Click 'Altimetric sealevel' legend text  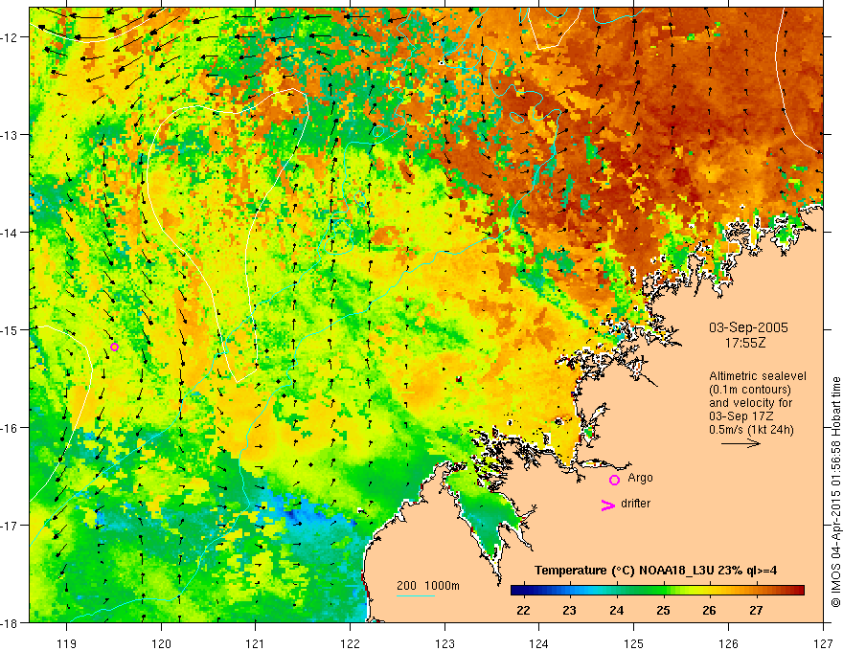click(x=758, y=376)
